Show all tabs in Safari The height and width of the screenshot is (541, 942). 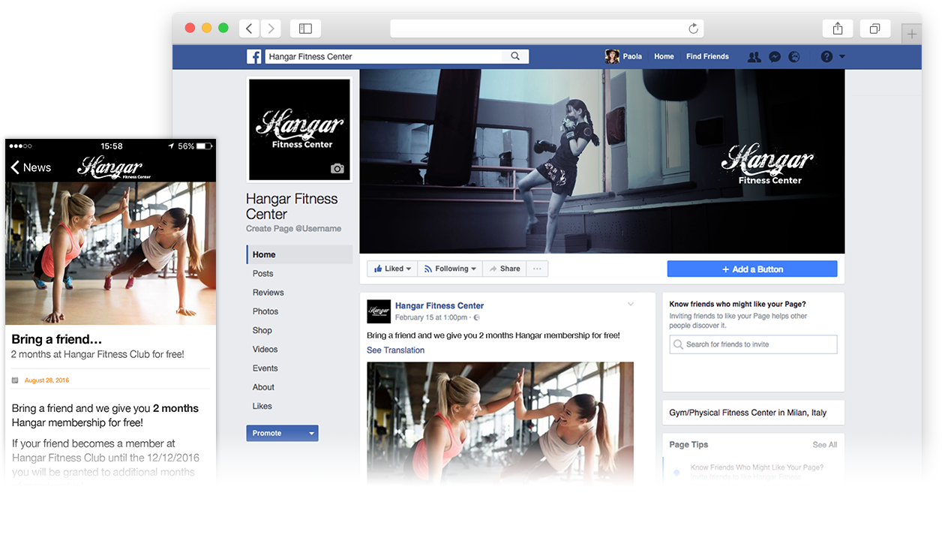pyautogui.click(x=874, y=29)
